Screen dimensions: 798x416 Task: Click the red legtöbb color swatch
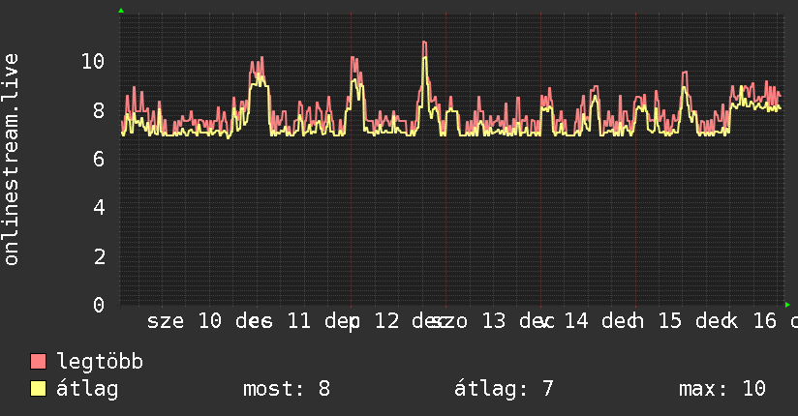point(38,362)
